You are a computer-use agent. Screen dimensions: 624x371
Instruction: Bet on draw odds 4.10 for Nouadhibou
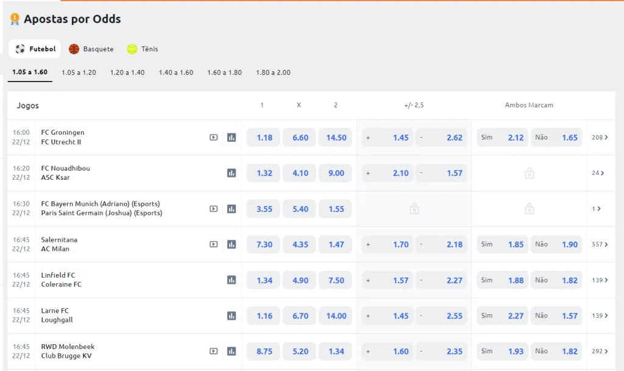(300, 173)
